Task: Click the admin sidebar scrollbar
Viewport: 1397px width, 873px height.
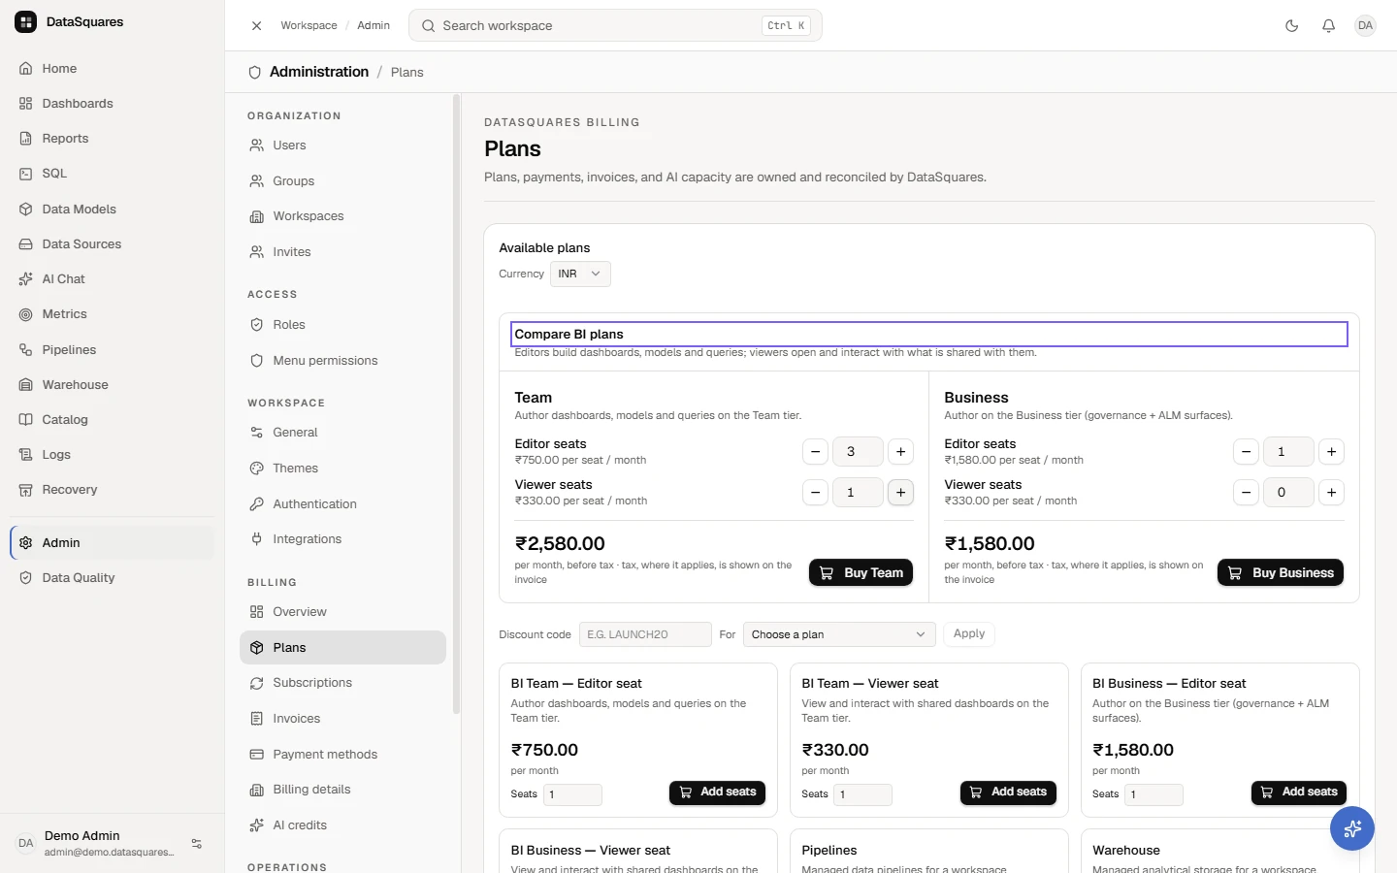Action: click(456, 404)
